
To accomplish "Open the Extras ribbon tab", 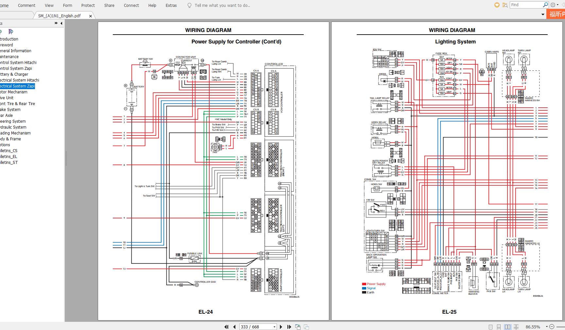I will pos(171,5).
